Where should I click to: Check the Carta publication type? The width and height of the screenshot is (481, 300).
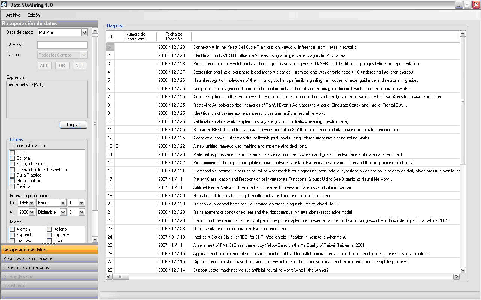(12, 153)
